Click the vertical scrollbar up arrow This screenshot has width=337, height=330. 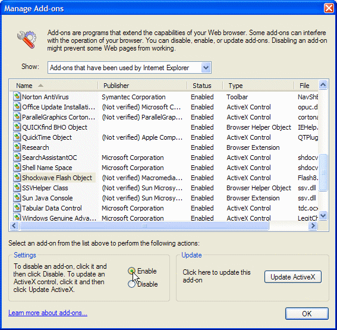click(x=323, y=84)
